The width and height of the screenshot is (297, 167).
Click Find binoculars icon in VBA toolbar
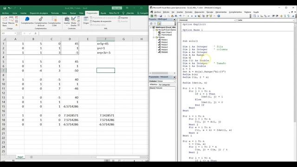176,16
